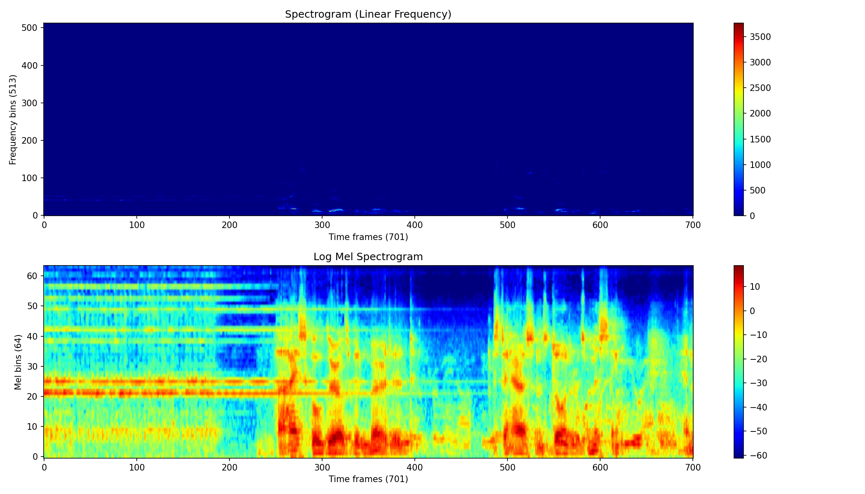Click the '60' tick on the mel axis
The width and height of the screenshot is (865, 494).
coord(33,276)
